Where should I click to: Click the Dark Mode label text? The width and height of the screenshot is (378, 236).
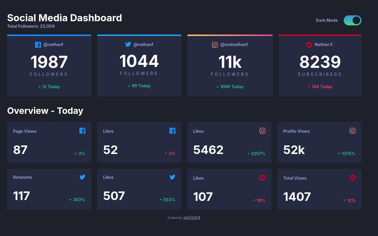327,20
